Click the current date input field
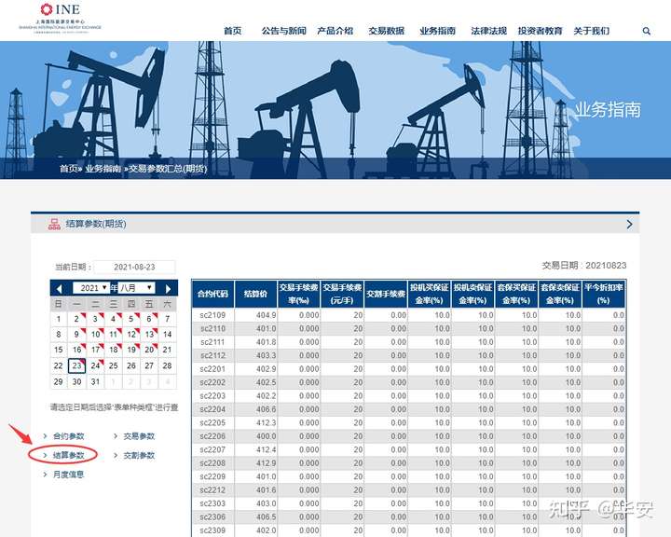The width and height of the screenshot is (671, 537). [x=134, y=267]
